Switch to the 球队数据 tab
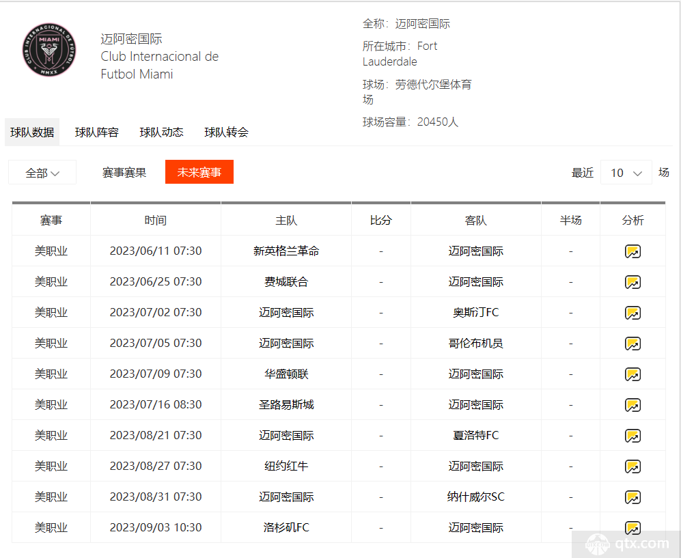 pos(32,132)
